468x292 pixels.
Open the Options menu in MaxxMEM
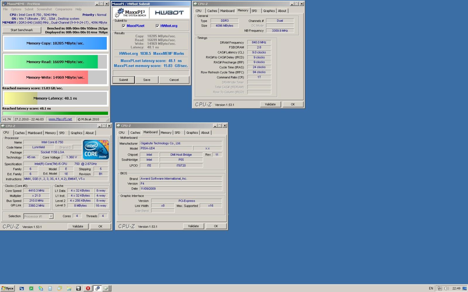tap(16, 9)
